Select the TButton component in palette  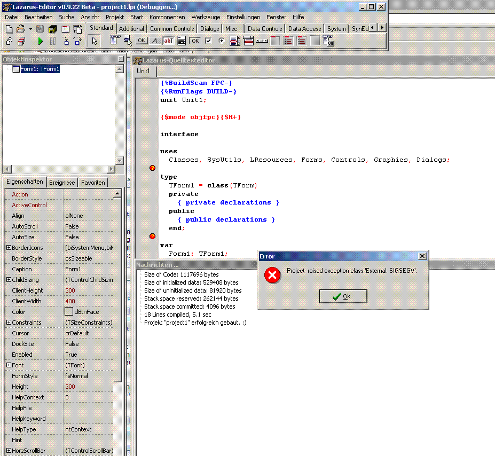pos(142,41)
